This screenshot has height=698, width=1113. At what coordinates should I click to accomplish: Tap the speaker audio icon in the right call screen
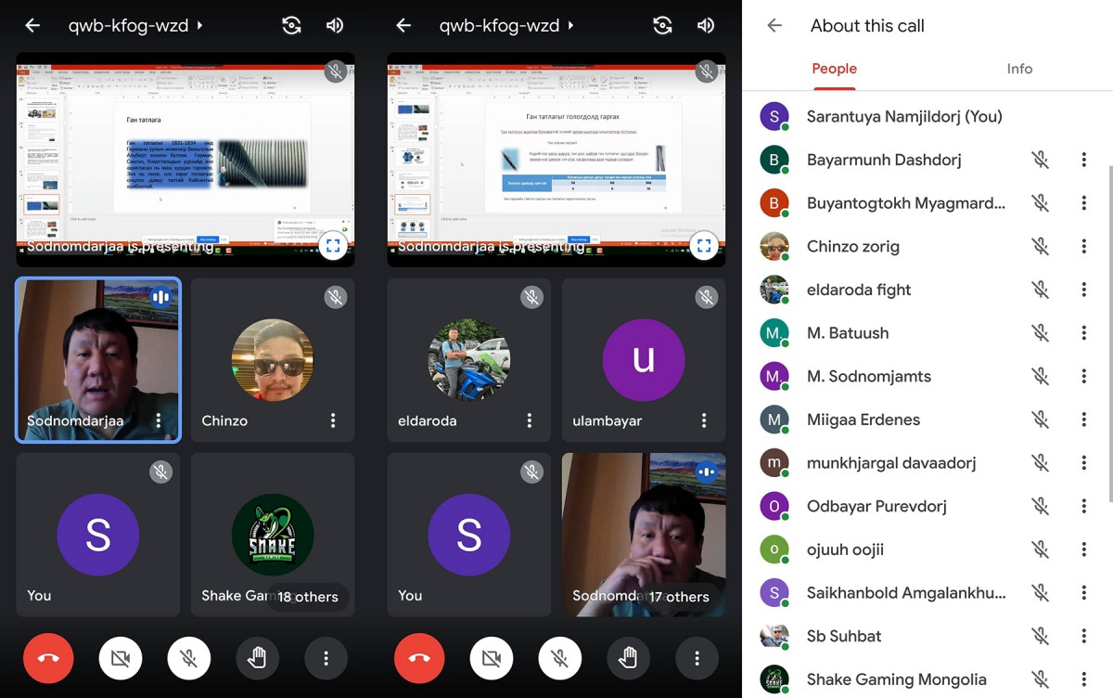click(x=706, y=26)
